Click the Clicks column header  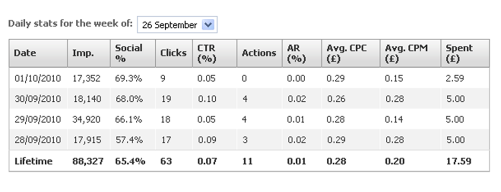point(174,53)
